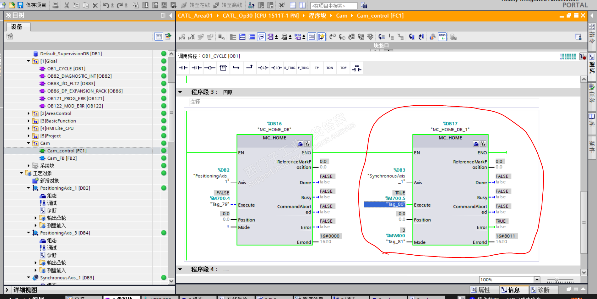Insert a normally open contact
This screenshot has width=597, height=299.
coord(183,68)
